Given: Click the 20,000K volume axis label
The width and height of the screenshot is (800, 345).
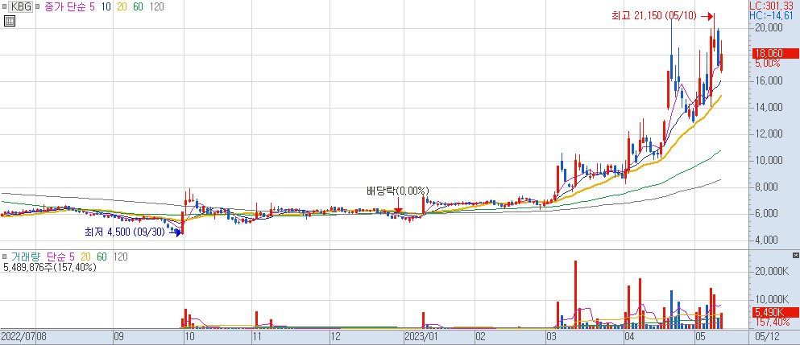Looking at the screenshot, I should pyautogui.click(x=772, y=272).
